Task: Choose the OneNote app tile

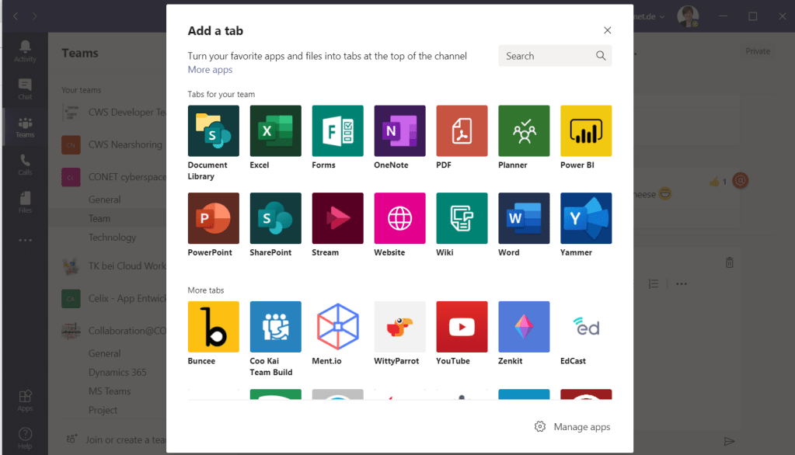Action: [399, 131]
